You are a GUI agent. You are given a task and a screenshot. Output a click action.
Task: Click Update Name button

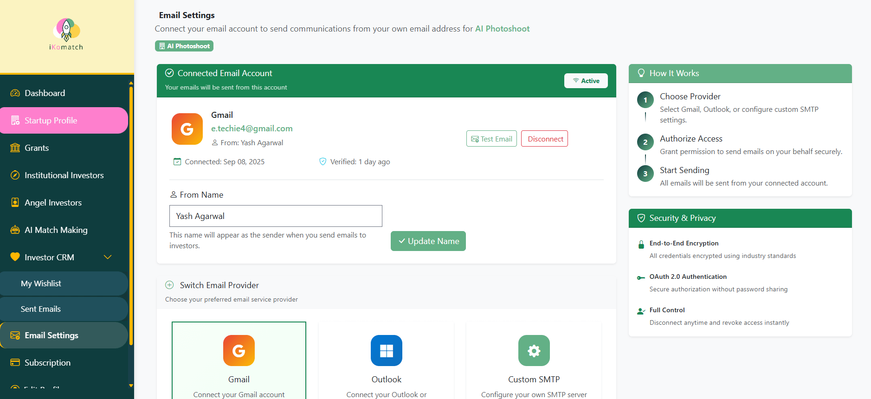click(428, 241)
